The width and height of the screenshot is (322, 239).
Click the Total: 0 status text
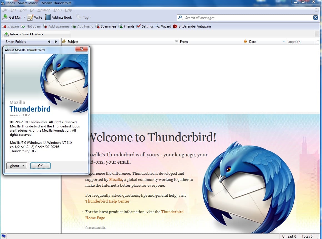click(x=307, y=236)
